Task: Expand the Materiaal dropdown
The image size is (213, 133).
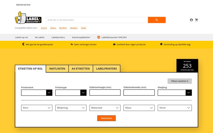Action: click(105, 108)
